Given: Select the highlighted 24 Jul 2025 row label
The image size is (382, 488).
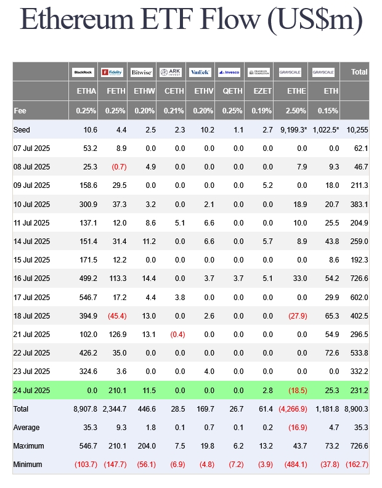Looking at the screenshot, I should click(33, 391).
